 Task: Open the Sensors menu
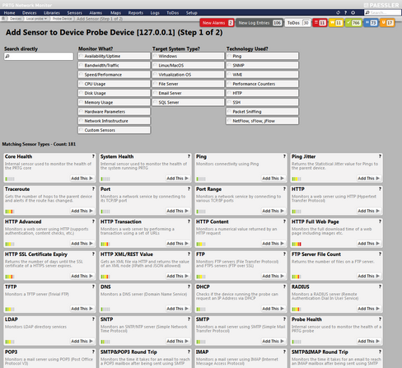click(74, 12)
